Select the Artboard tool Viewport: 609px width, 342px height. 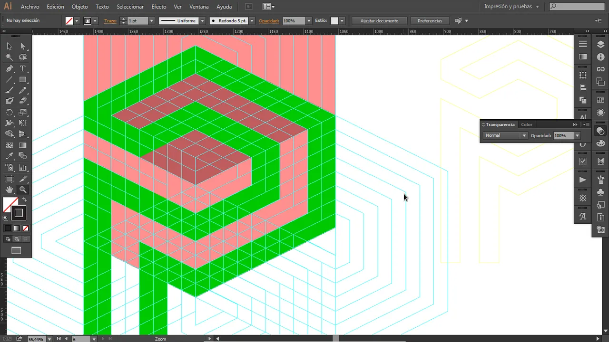point(9,179)
